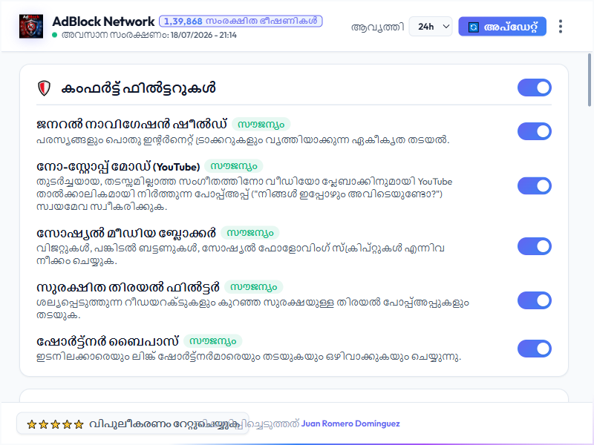Toggle ഷോർട്ട്നർ ബൈപാസ് switch
The width and height of the screenshot is (594, 445).
point(534,349)
